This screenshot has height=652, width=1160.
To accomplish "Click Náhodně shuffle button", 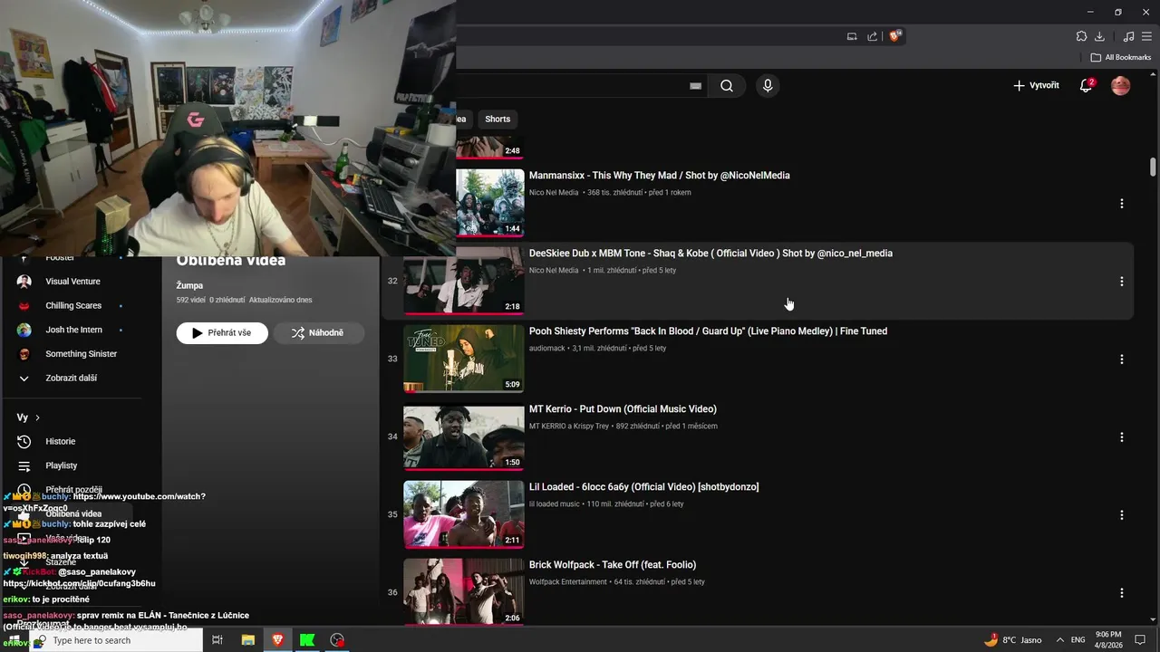I will (x=319, y=332).
